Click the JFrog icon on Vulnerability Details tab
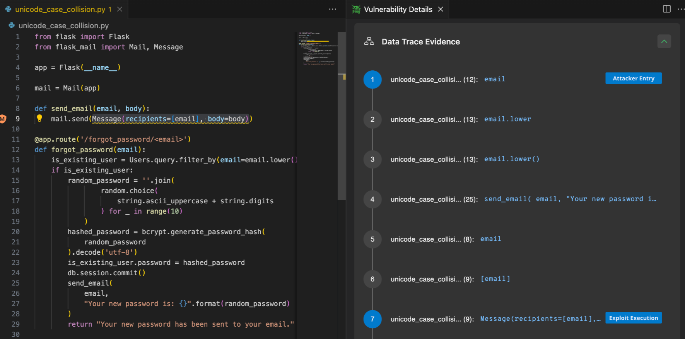The height and width of the screenshot is (339, 685). pyautogui.click(x=356, y=9)
